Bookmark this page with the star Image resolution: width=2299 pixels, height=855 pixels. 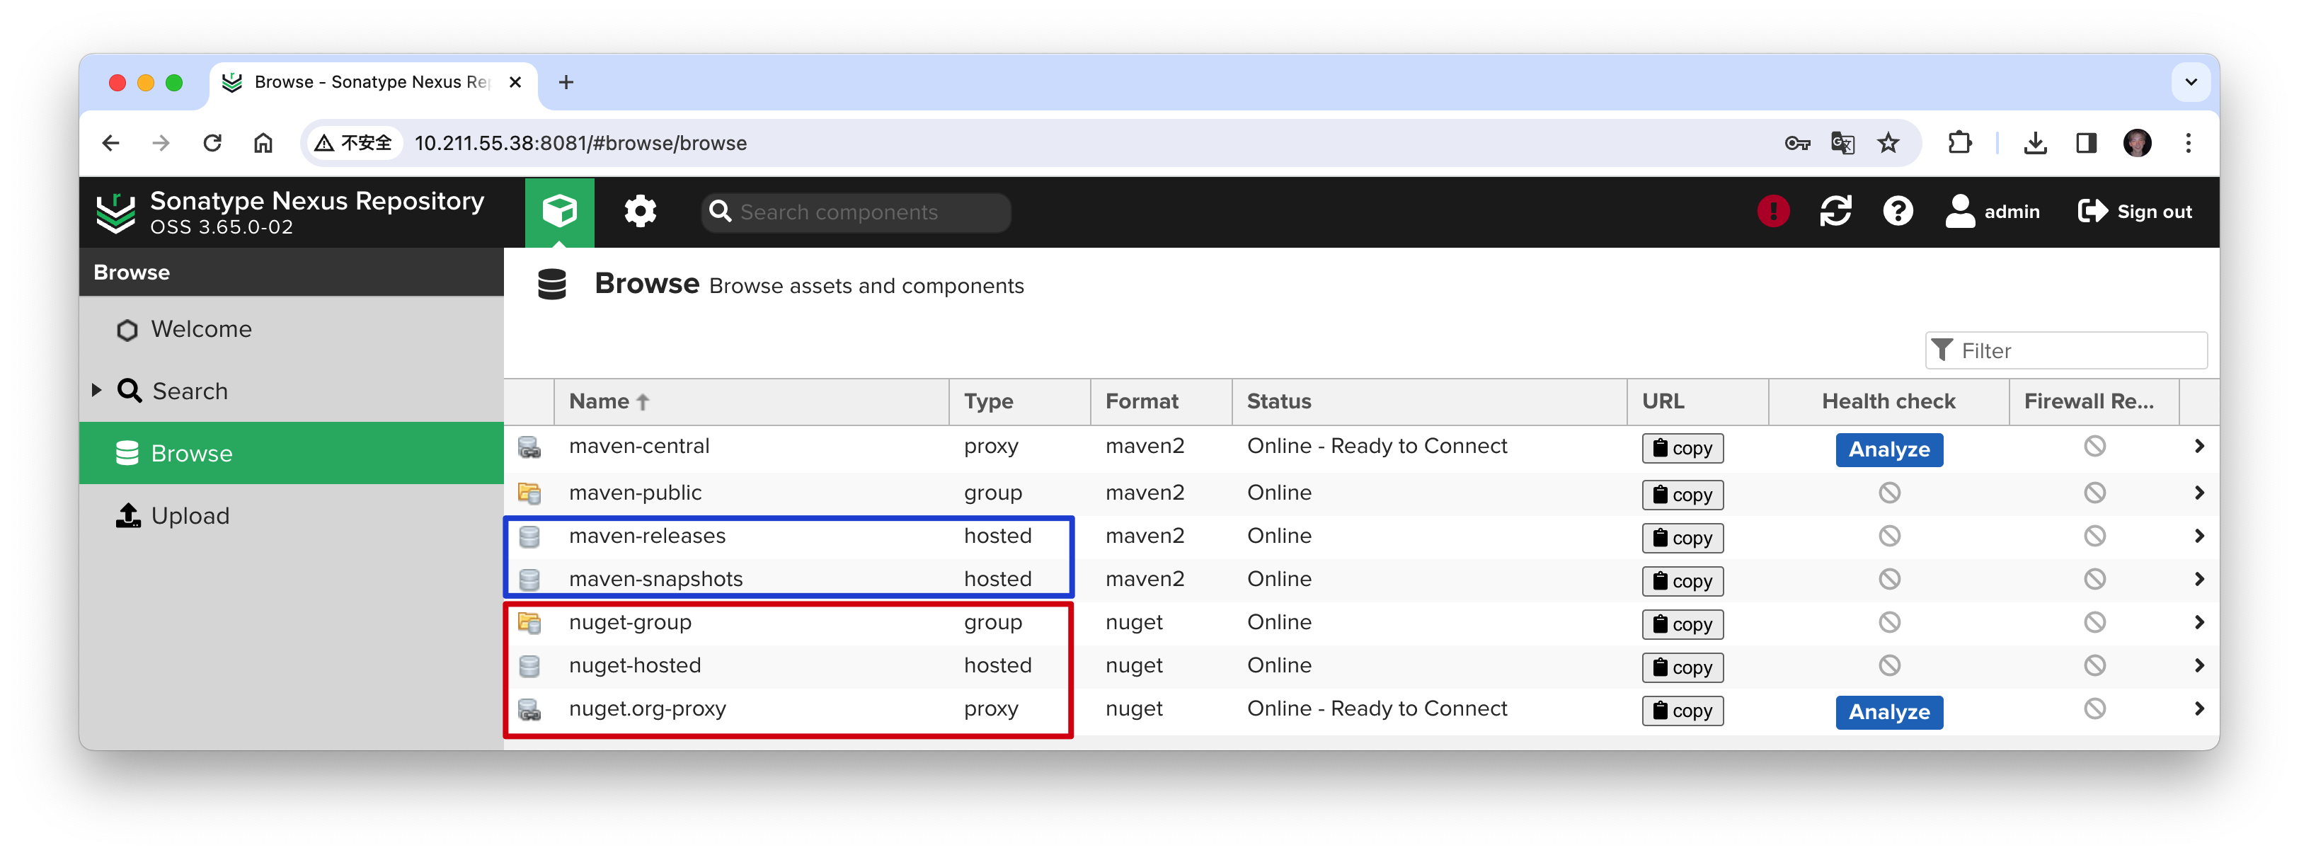pyautogui.click(x=1888, y=143)
